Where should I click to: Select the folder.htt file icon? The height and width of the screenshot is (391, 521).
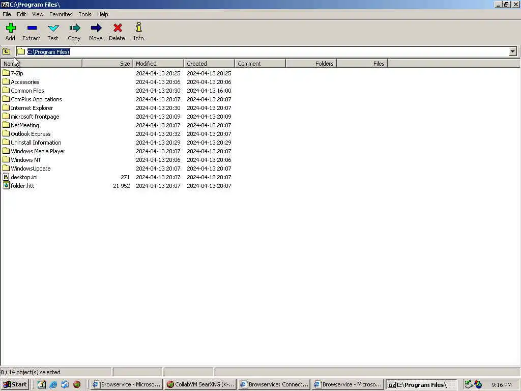click(6, 185)
